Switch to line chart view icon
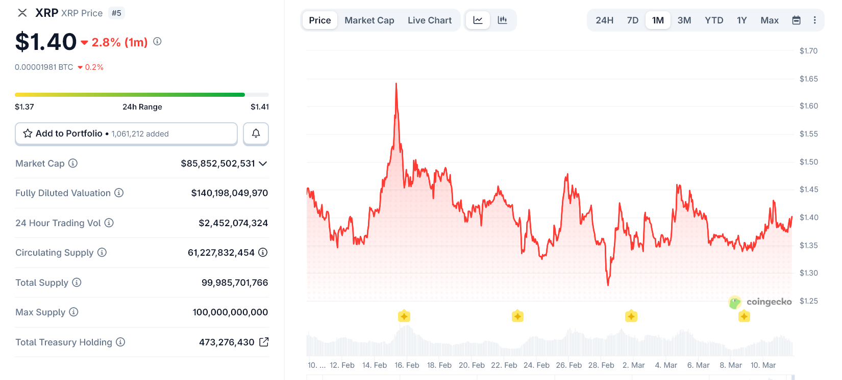 [x=478, y=20]
